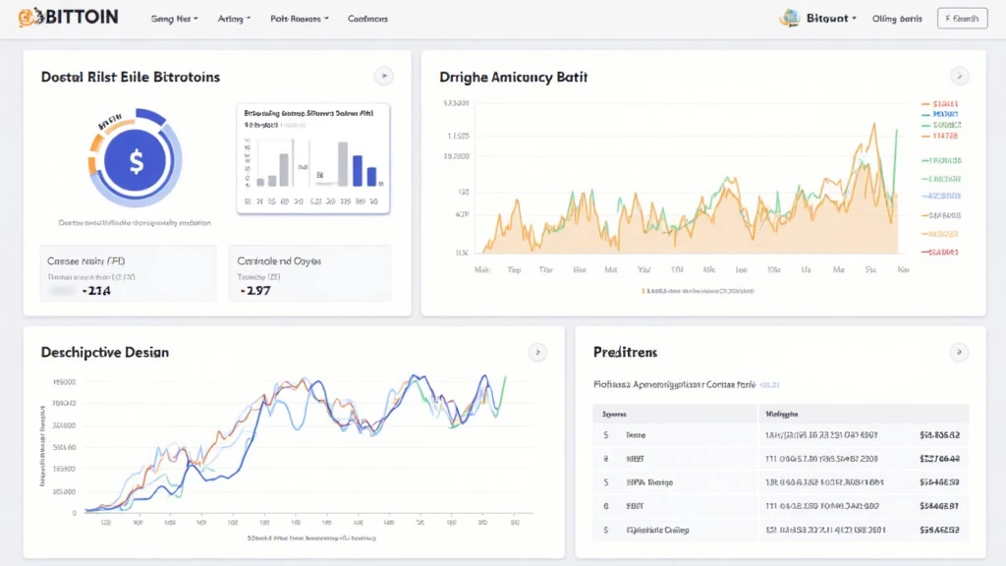This screenshot has width=1006, height=566.
Task: Click the blue dollar coin donut icon
Action: pyautogui.click(x=136, y=162)
